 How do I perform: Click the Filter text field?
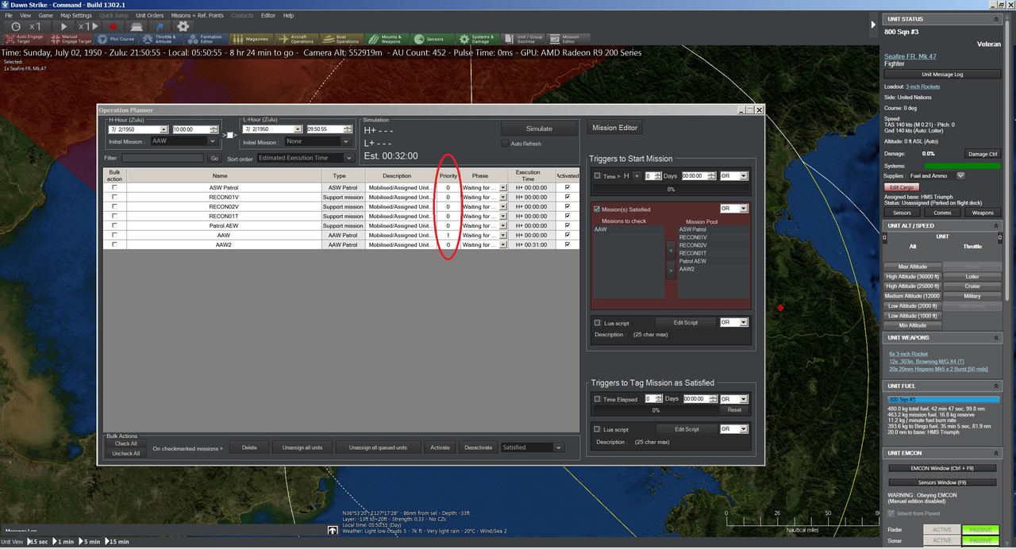[164, 159]
